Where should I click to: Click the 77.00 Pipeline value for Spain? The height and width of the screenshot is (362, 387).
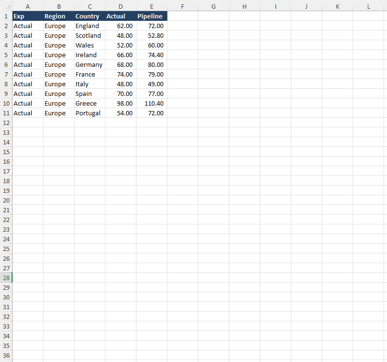pyautogui.click(x=151, y=94)
